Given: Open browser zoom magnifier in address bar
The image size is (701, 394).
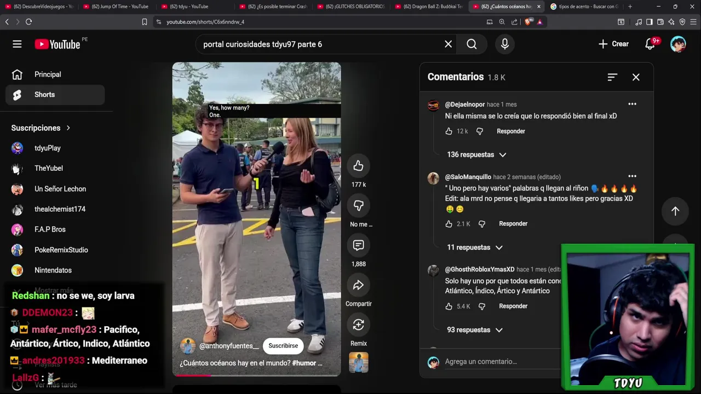Looking at the screenshot, I should [x=502, y=22].
